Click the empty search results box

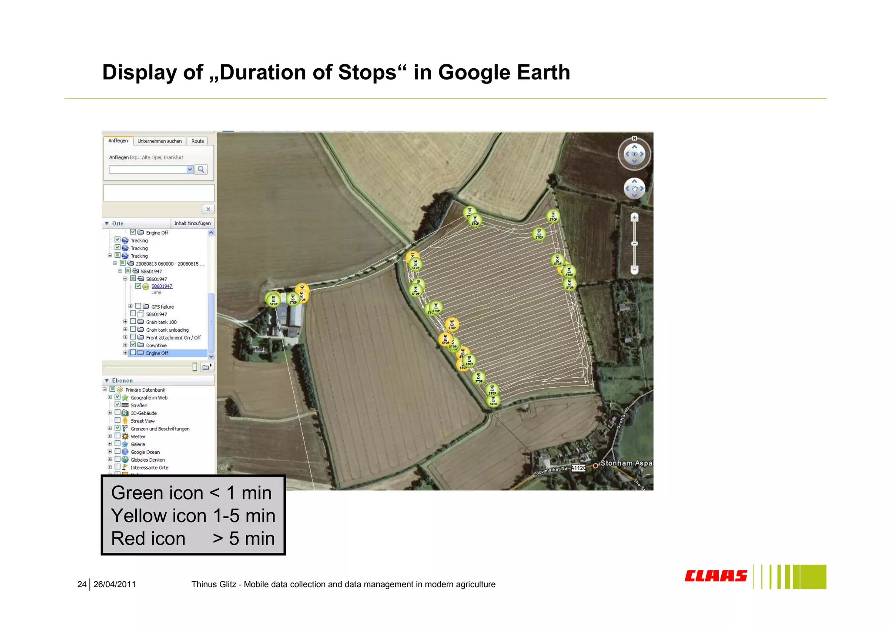click(x=159, y=193)
